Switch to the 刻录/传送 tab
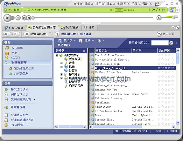This screenshot has width=183, height=141. (70, 28)
